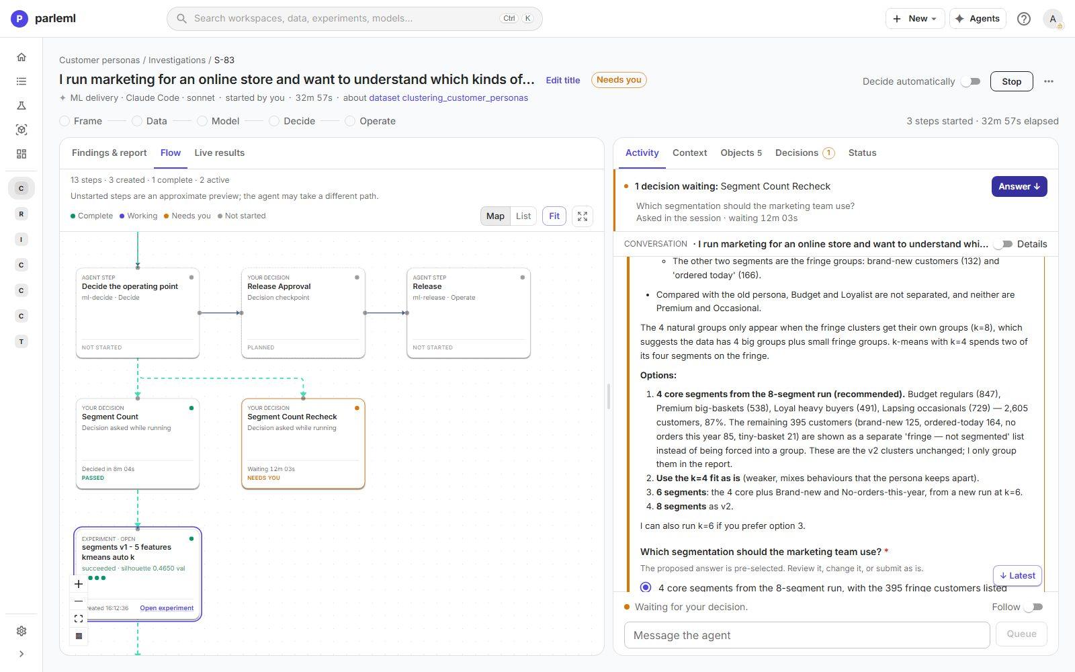The image size is (1075, 672).
Task: Switch flow view to Map
Action: 495,216
